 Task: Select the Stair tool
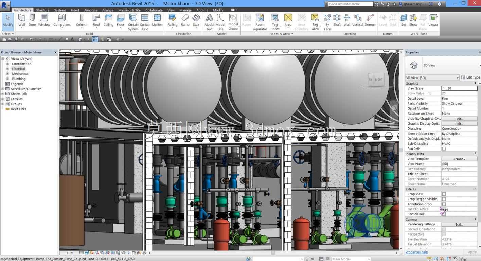tap(196, 20)
